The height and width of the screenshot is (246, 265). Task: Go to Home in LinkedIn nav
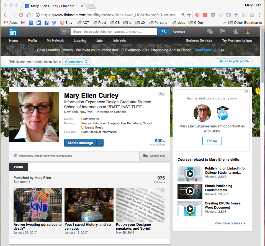click(13, 40)
